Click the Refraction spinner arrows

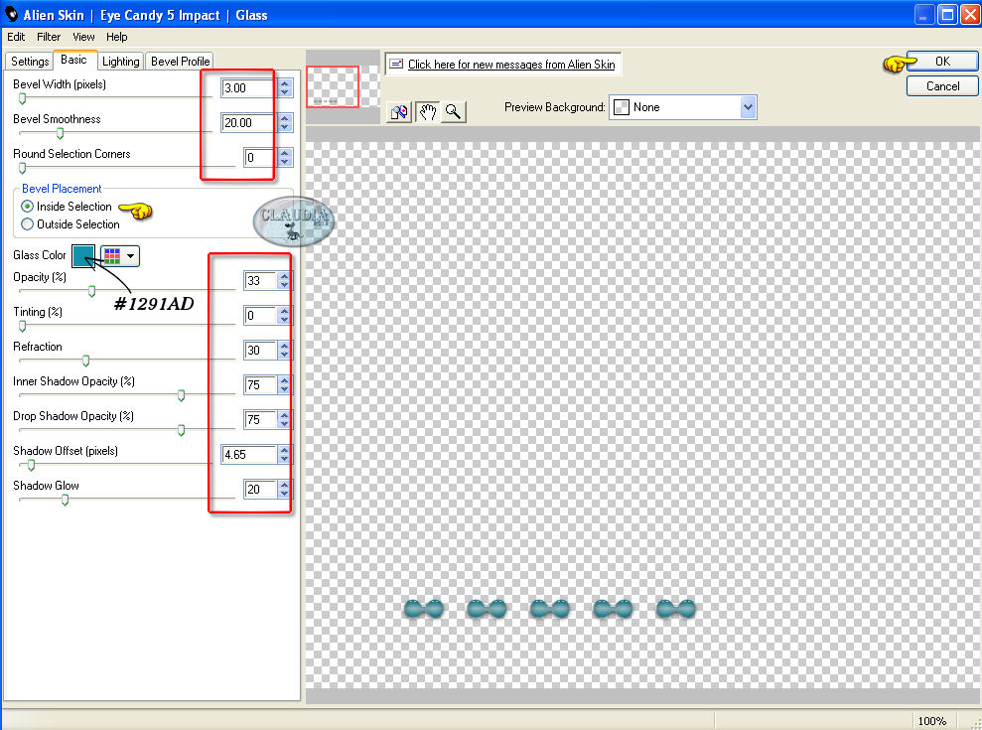coord(285,351)
